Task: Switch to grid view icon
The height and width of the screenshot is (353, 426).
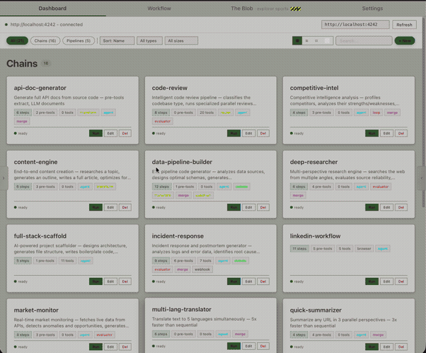Action: (x=298, y=41)
